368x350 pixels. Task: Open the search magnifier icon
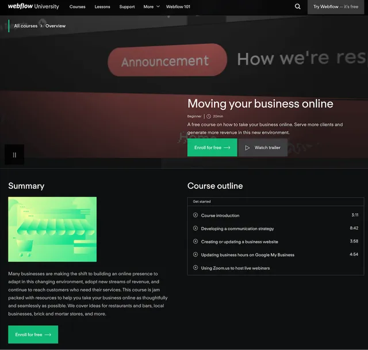point(297,6)
